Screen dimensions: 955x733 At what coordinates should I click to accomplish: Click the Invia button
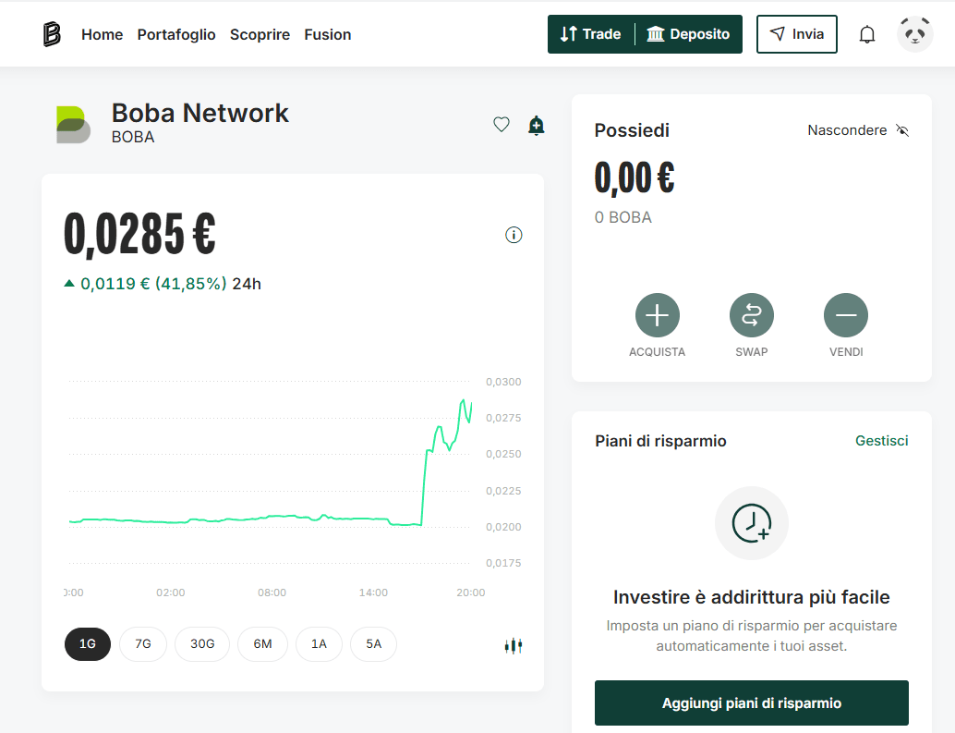click(x=797, y=34)
